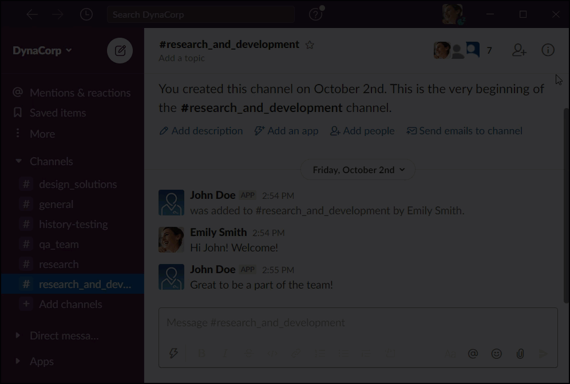Open the shortcuts lightning bolt in composer
570x384 pixels.
[173, 353]
